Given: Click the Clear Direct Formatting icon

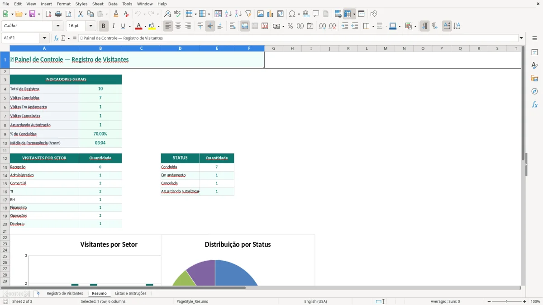Looking at the screenshot, I should (126, 14).
